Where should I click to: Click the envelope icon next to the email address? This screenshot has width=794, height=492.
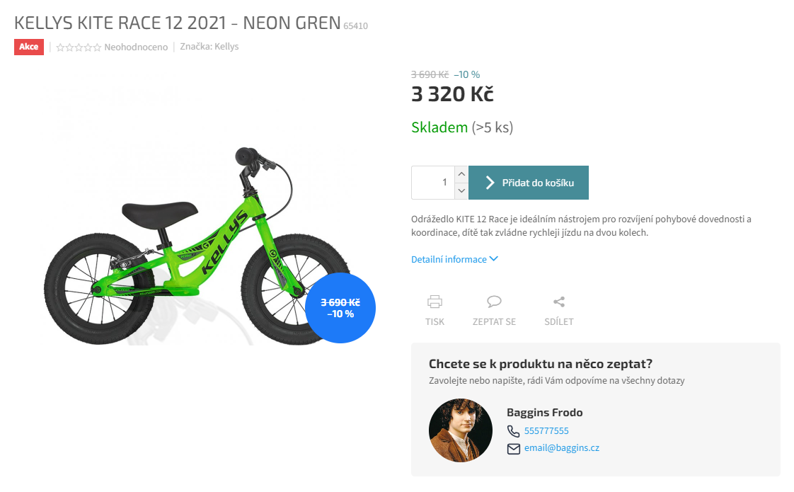514,449
